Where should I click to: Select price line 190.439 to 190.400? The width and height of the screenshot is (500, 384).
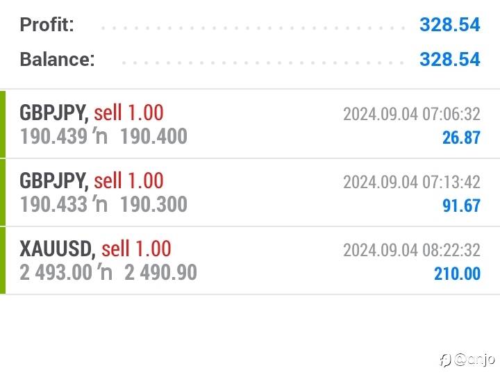[x=103, y=136]
